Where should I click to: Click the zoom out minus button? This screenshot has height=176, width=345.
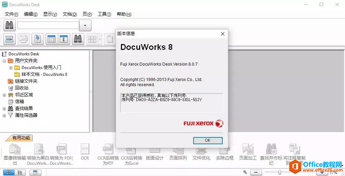coord(256,173)
